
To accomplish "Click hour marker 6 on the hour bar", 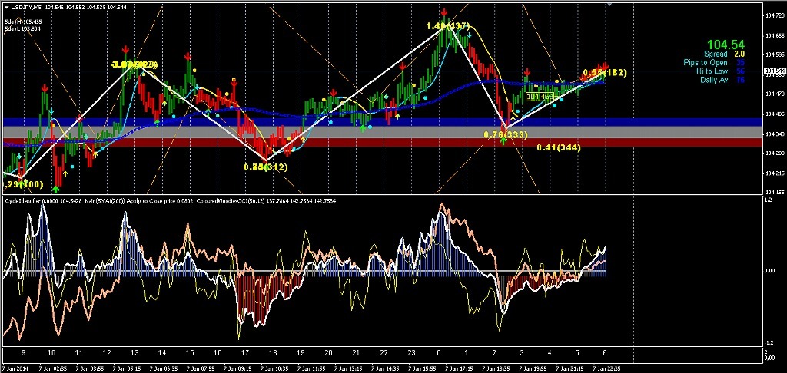I will [606, 353].
